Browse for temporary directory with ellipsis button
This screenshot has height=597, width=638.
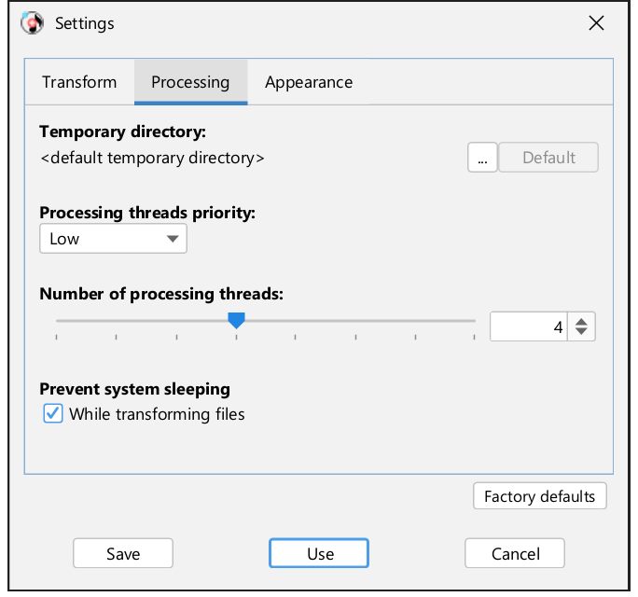pos(482,158)
